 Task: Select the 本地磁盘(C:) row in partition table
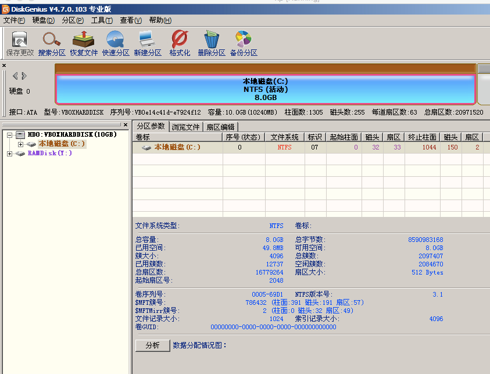click(310, 147)
